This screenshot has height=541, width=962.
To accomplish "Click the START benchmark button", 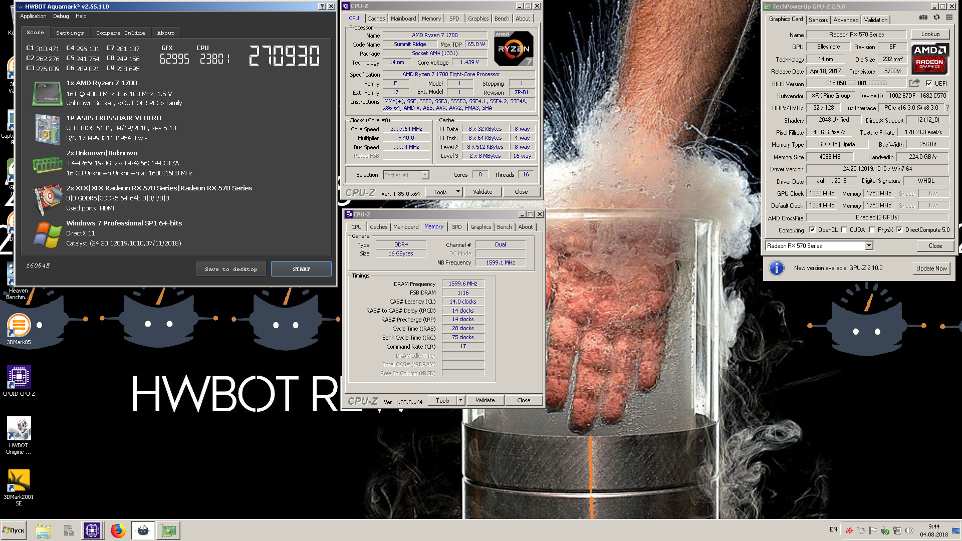I will (301, 269).
